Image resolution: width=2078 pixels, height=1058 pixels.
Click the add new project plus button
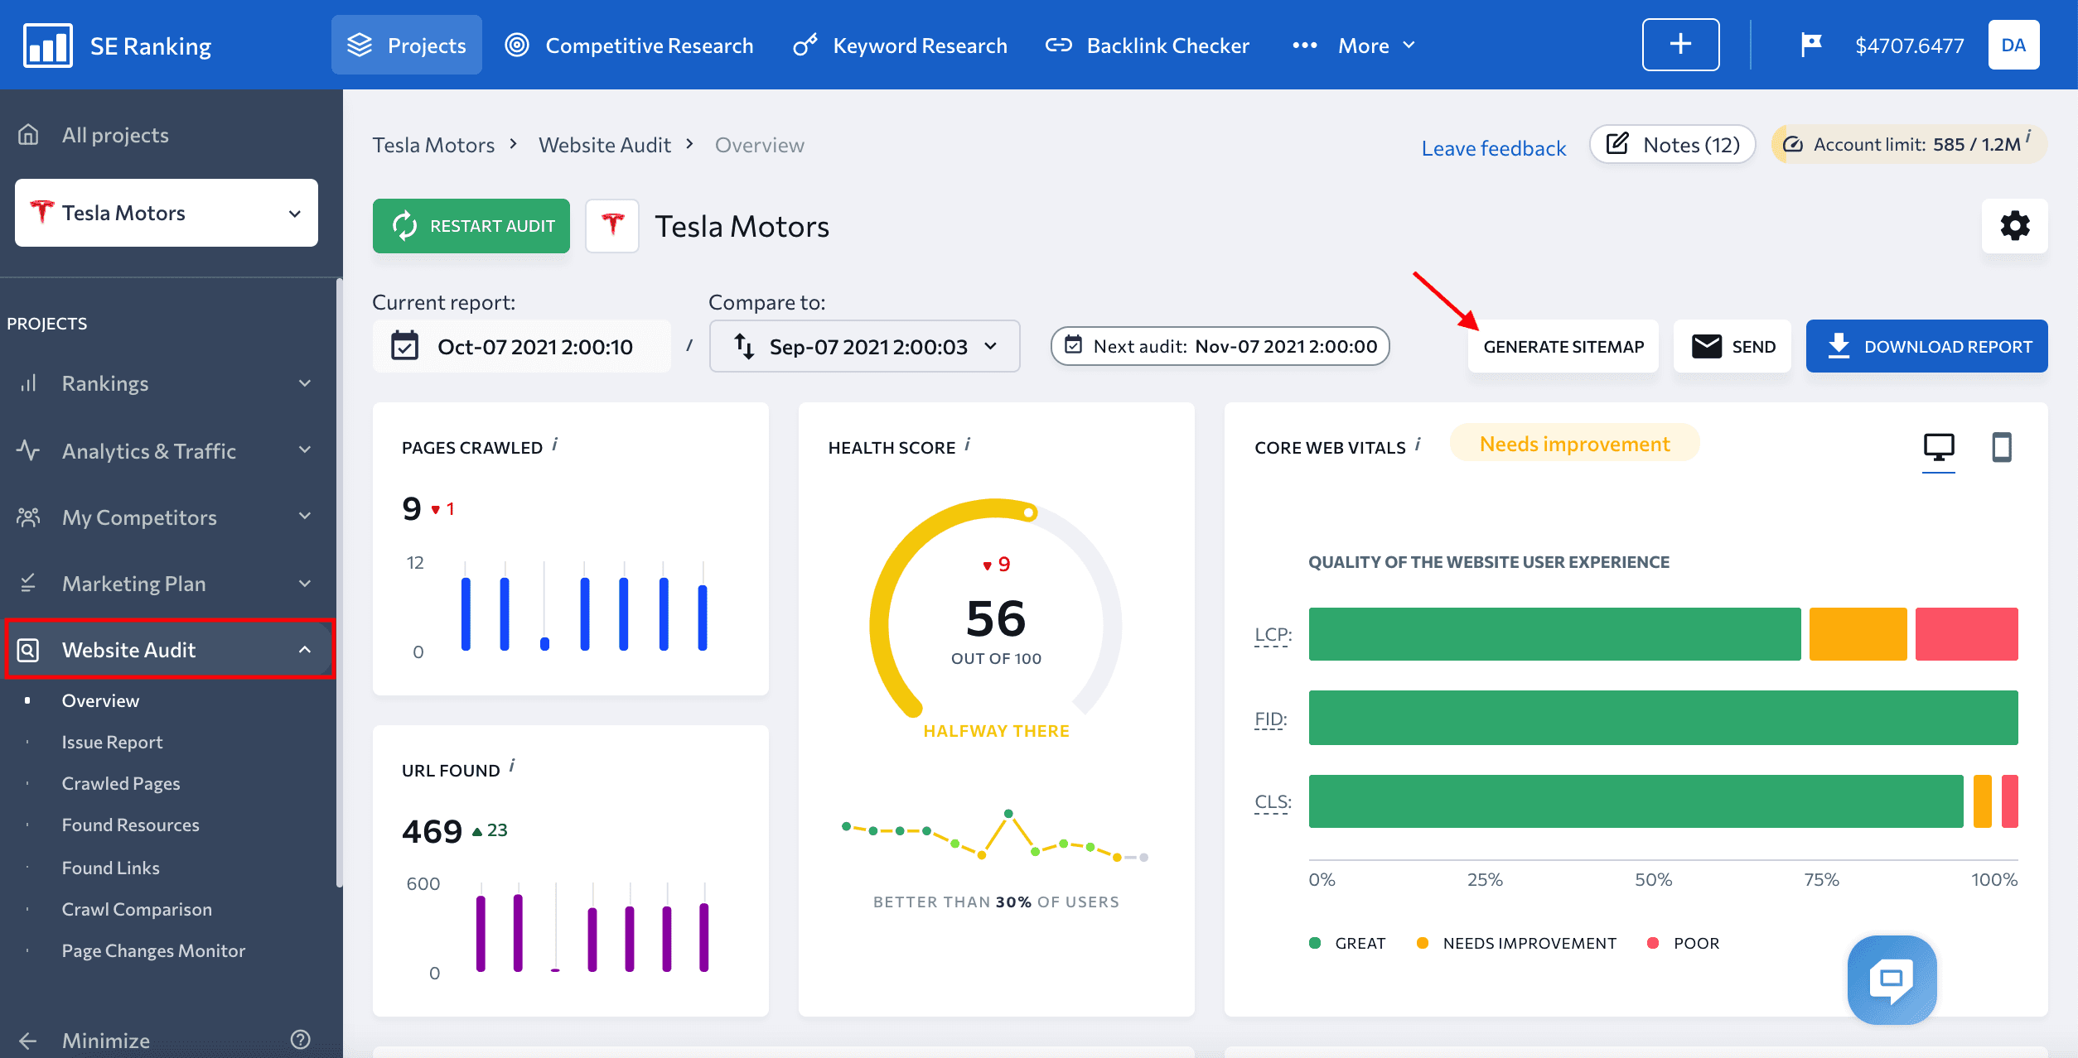(1679, 45)
